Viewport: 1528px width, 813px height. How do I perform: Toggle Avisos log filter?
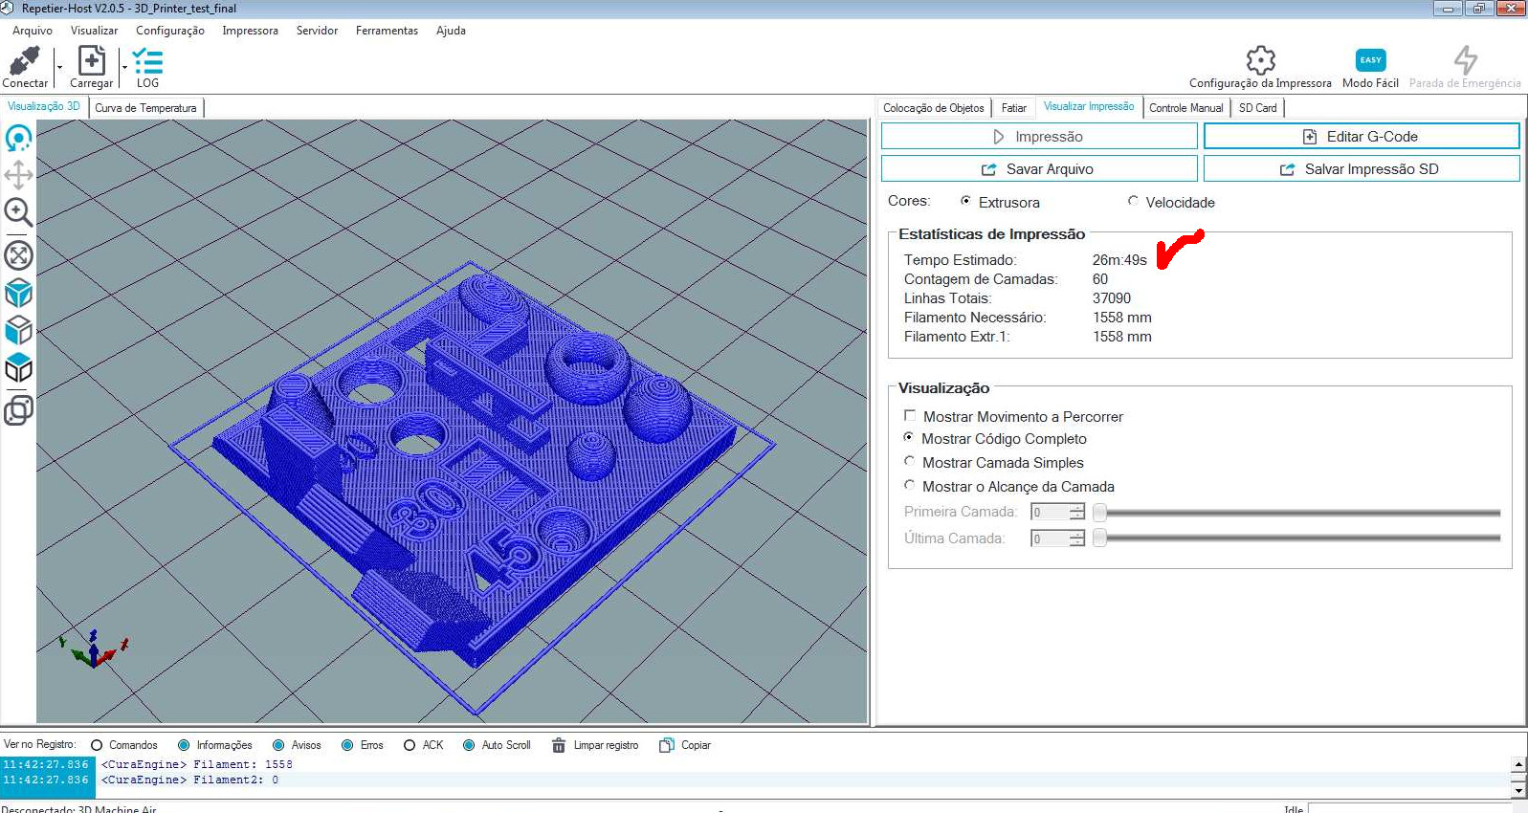(x=278, y=745)
